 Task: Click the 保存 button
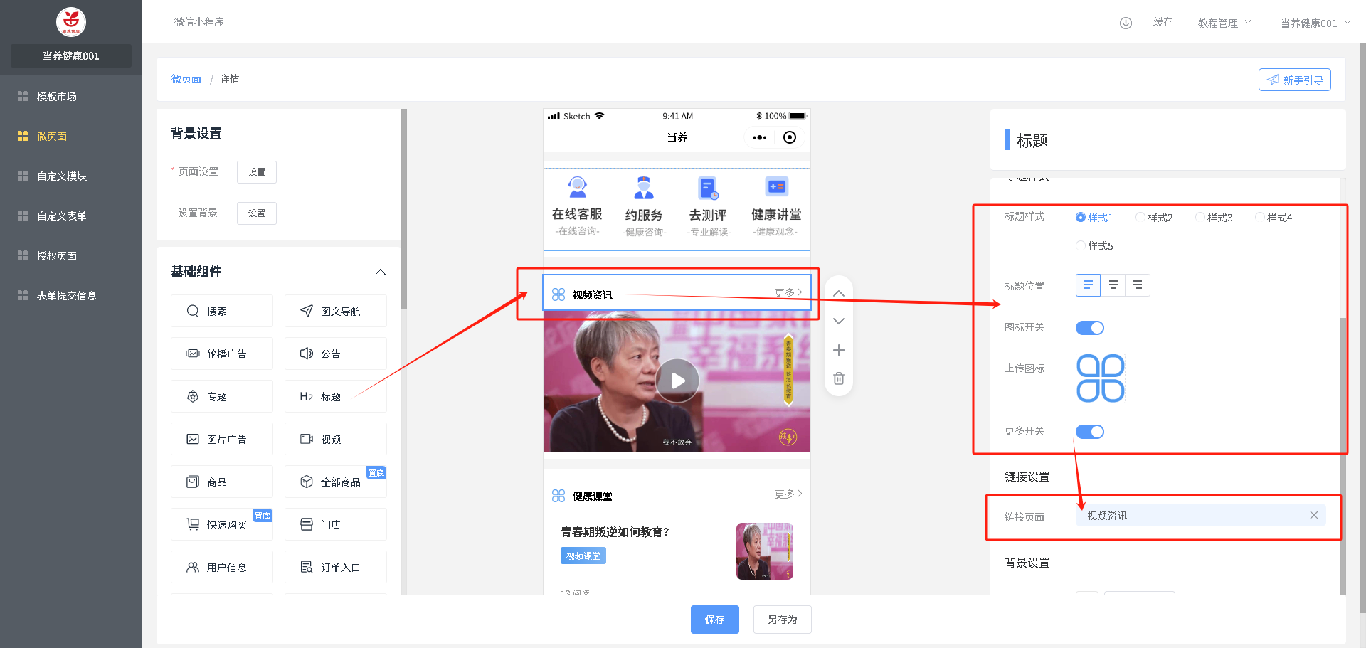714,620
